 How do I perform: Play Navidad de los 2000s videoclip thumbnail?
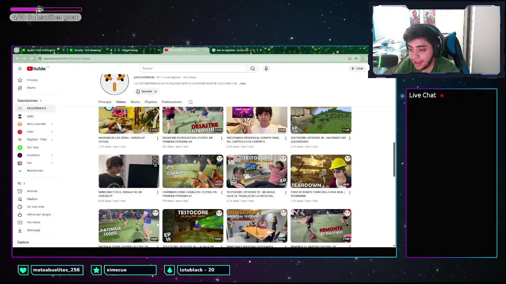(129, 120)
